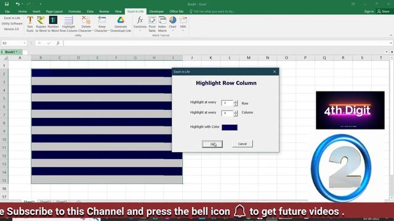Screen dimensions: 394x221
Task: Pick the Highlight with Color swatch
Action: [230, 127]
